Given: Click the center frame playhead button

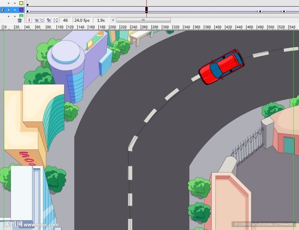Looking at the screenshot, I should (29, 20).
